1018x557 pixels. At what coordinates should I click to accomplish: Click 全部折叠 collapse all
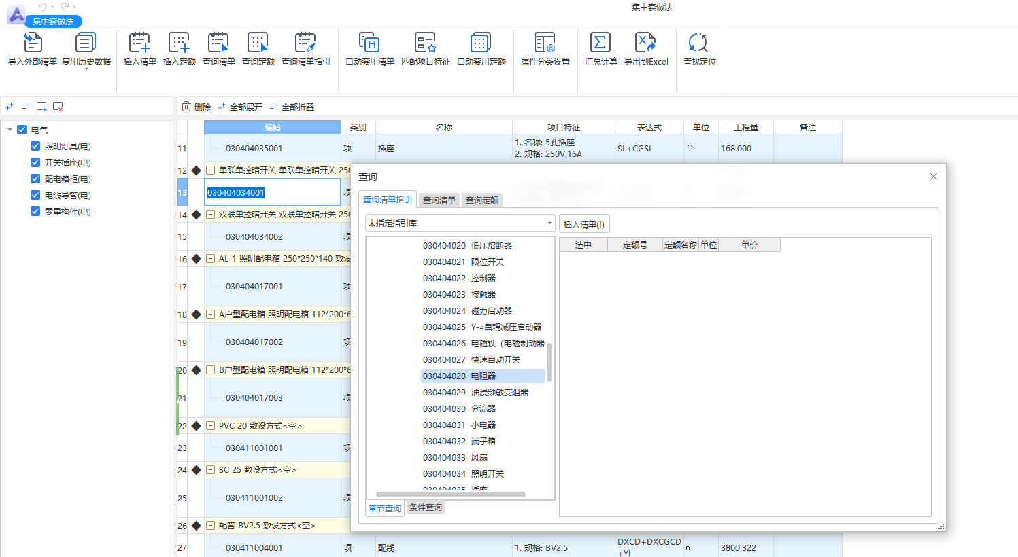coord(292,107)
